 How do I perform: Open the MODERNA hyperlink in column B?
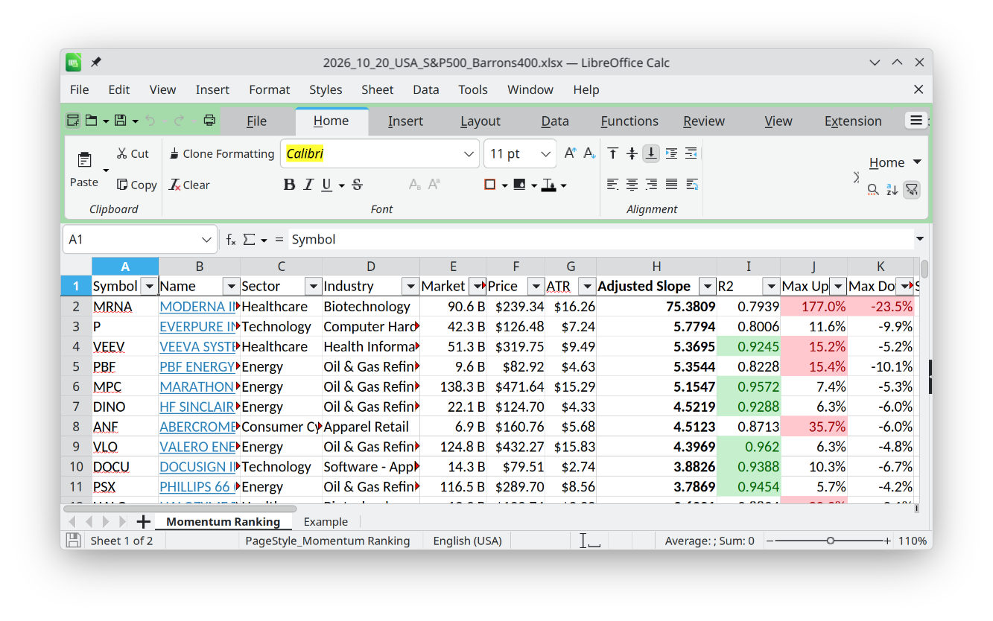[197, 306]
